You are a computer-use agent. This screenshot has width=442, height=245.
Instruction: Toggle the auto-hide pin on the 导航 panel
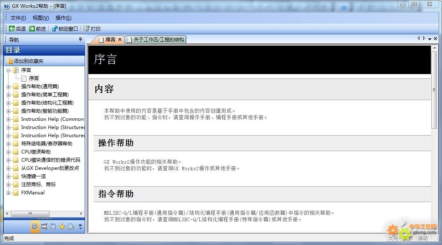80,40
